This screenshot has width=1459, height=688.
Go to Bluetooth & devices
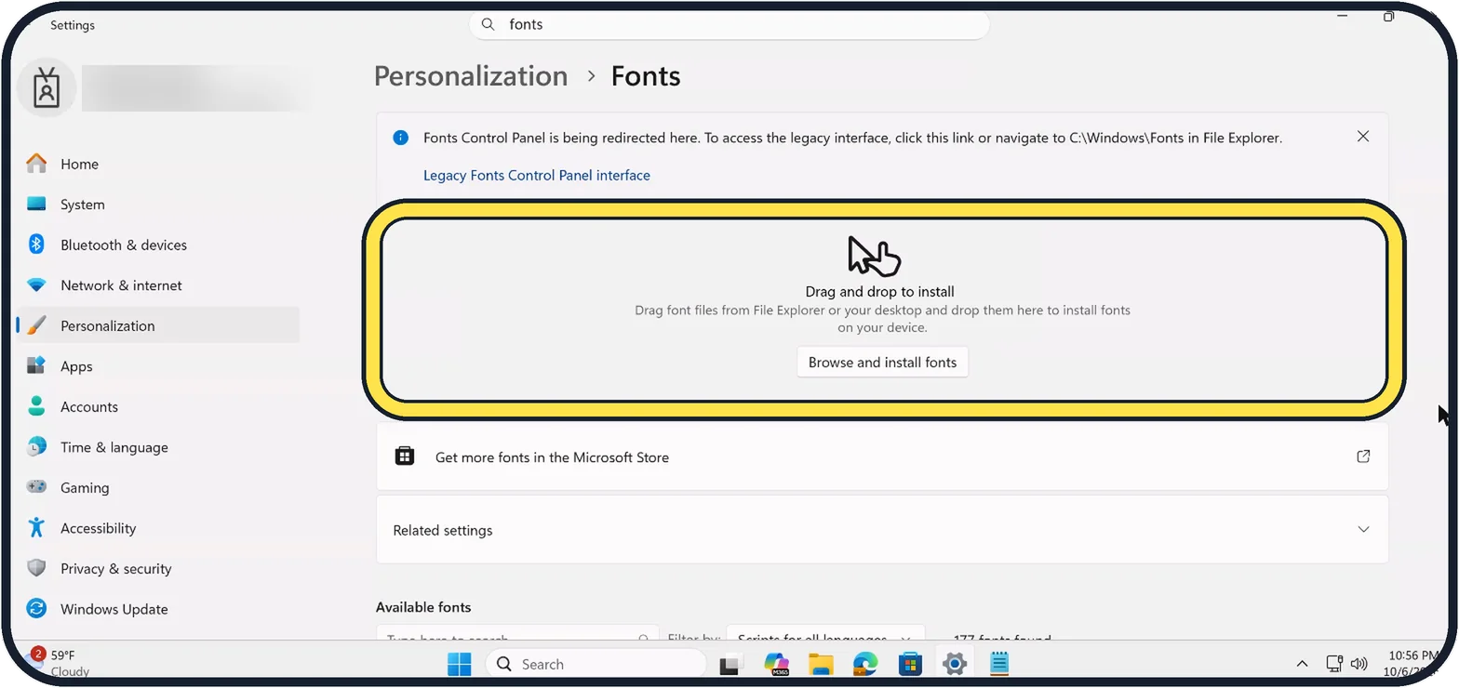click(x=158, y=245)
